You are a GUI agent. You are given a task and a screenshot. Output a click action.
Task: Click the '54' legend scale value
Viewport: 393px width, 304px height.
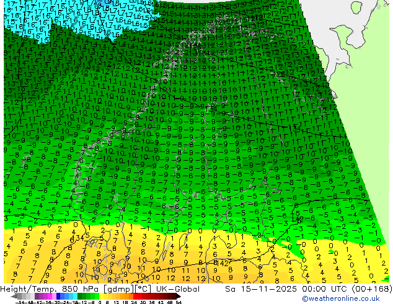(179, 302)
